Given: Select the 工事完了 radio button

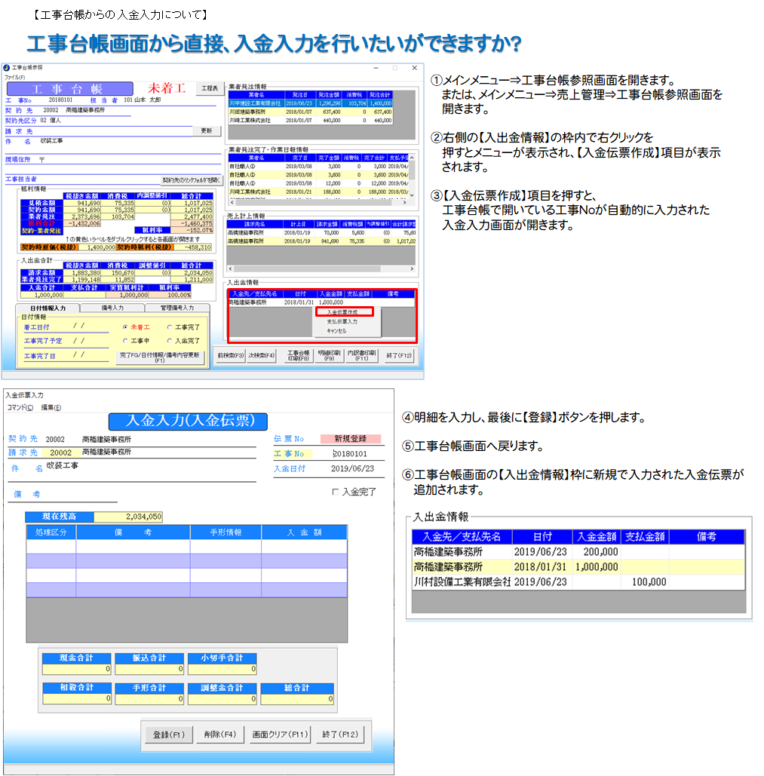Looking at the screenshot, I should click(x=170, y=327).
